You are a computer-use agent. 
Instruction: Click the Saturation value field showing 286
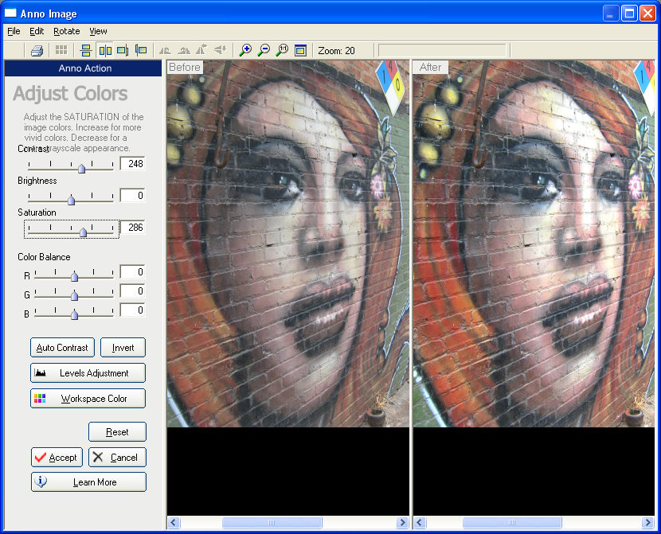tap(132, 228)
